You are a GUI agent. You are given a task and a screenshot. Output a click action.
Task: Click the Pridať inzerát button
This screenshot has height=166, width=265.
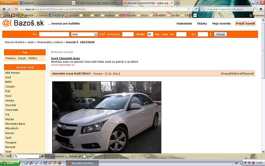coord(246,24)
